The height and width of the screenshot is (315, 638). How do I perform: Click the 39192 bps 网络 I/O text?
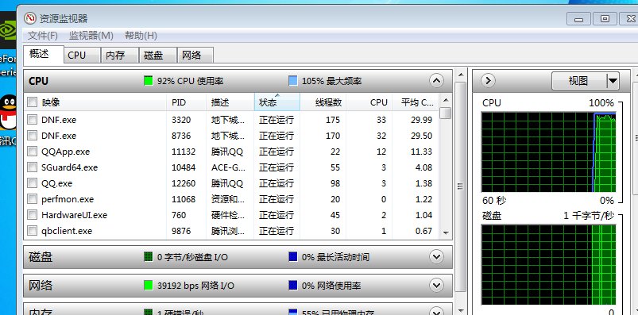click(195, 286)
